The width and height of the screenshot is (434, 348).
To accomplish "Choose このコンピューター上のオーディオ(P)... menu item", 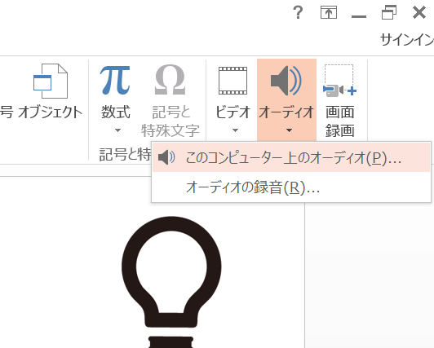I will (291, 158).
